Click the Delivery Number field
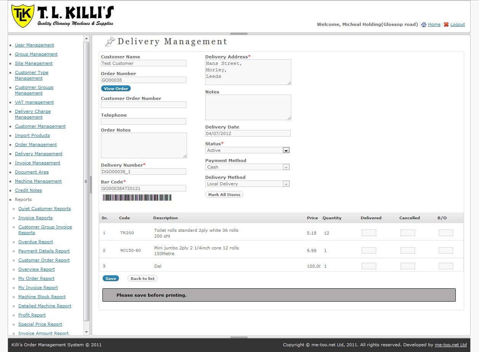 pyautogui.click(x=144, y=172)
